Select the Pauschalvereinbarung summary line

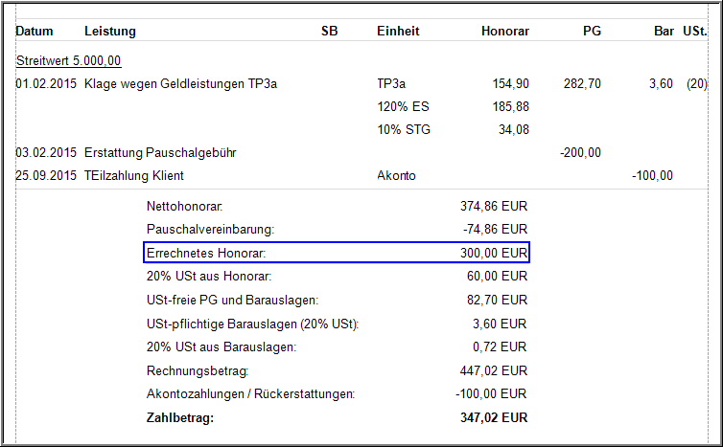pyautogui.click(x=210, y=230)
